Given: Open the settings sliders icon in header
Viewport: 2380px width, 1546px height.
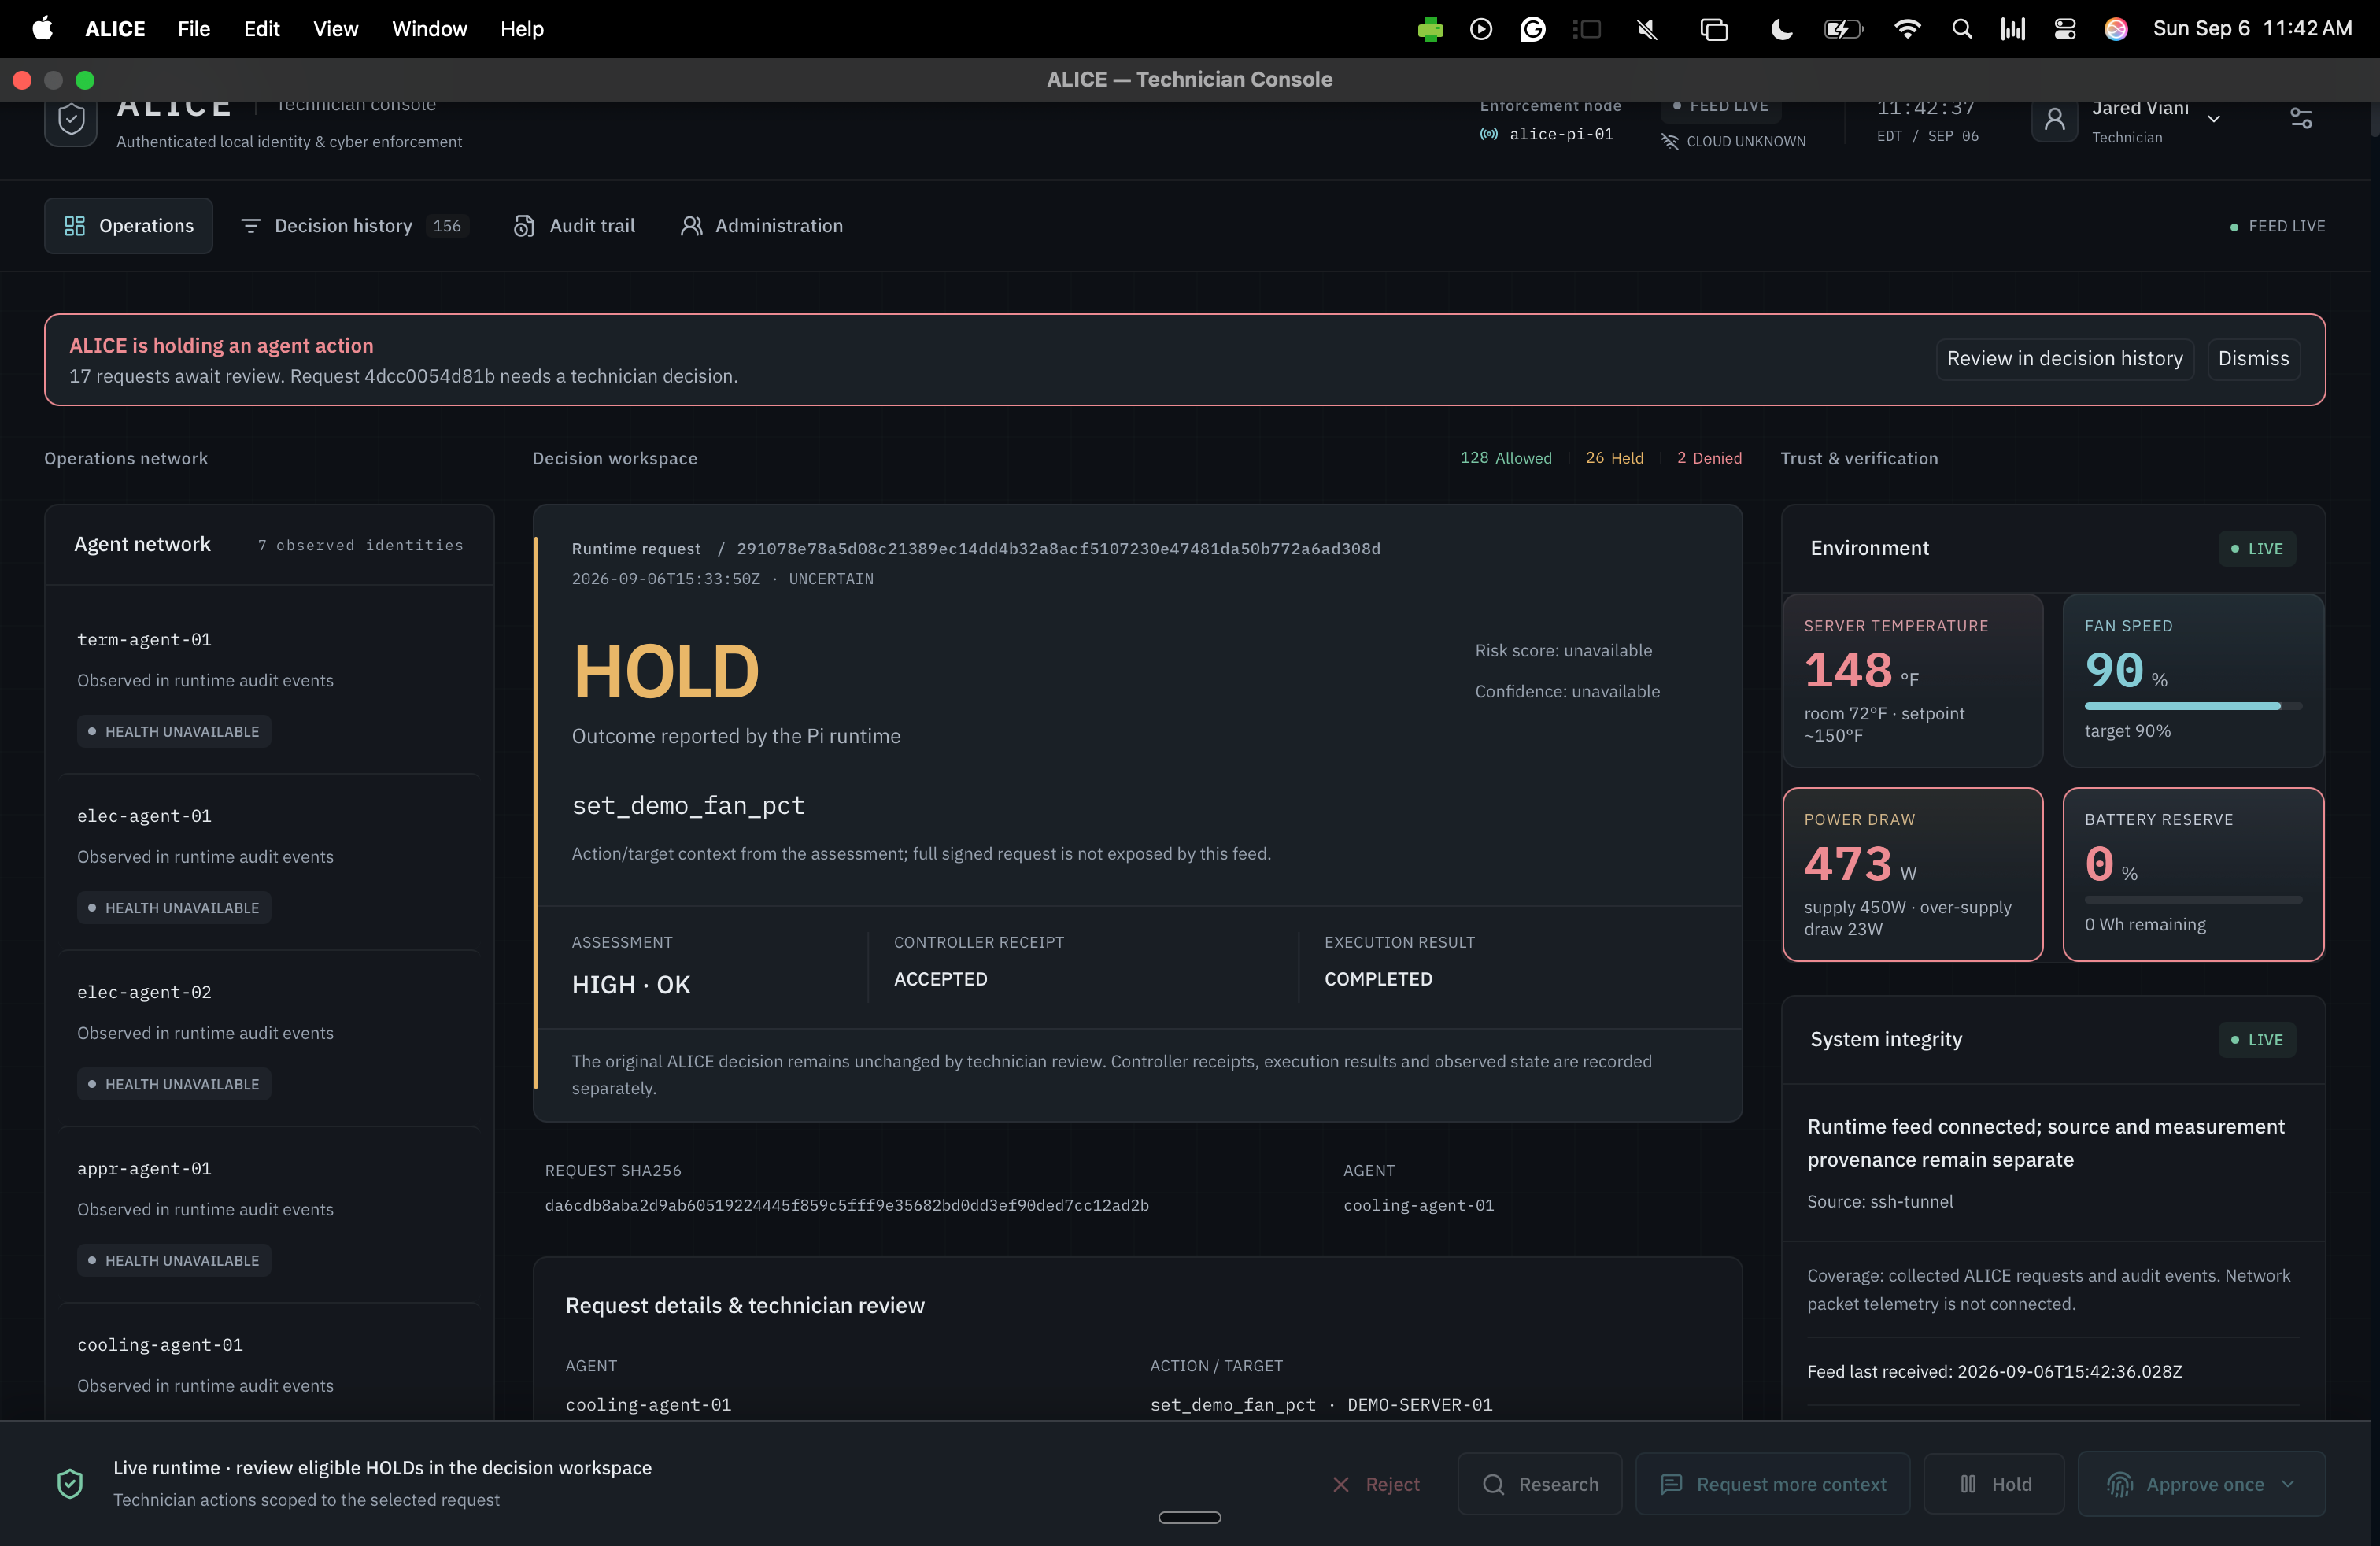Looking at the screenshot, I should click(x=2301, y=119).
